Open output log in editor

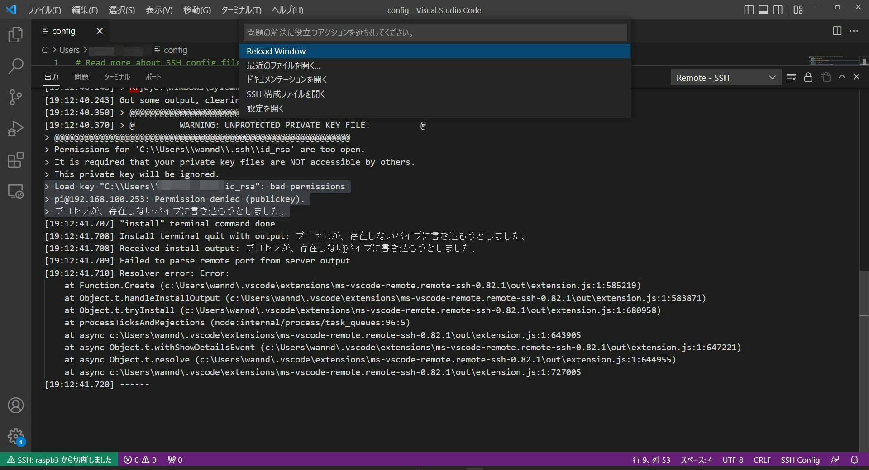click(826, 77)
